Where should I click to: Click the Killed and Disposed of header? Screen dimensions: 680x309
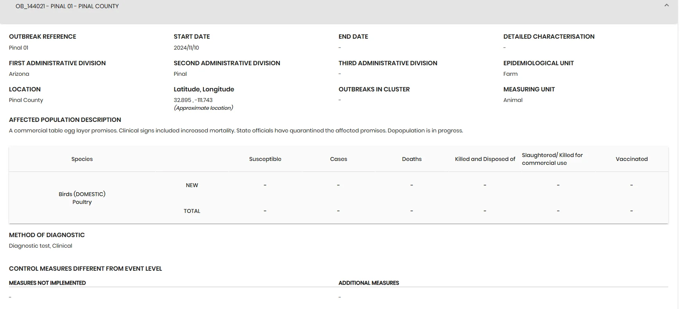[485, 159]
